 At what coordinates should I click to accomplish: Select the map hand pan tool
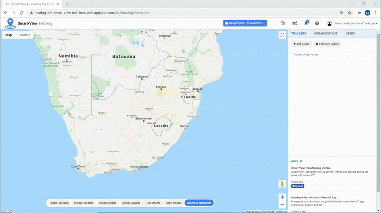142,32
